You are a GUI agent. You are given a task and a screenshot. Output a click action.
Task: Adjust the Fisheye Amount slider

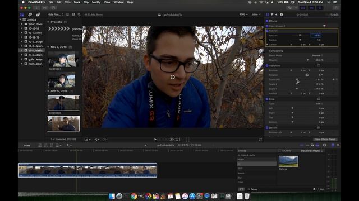point(300,35)
